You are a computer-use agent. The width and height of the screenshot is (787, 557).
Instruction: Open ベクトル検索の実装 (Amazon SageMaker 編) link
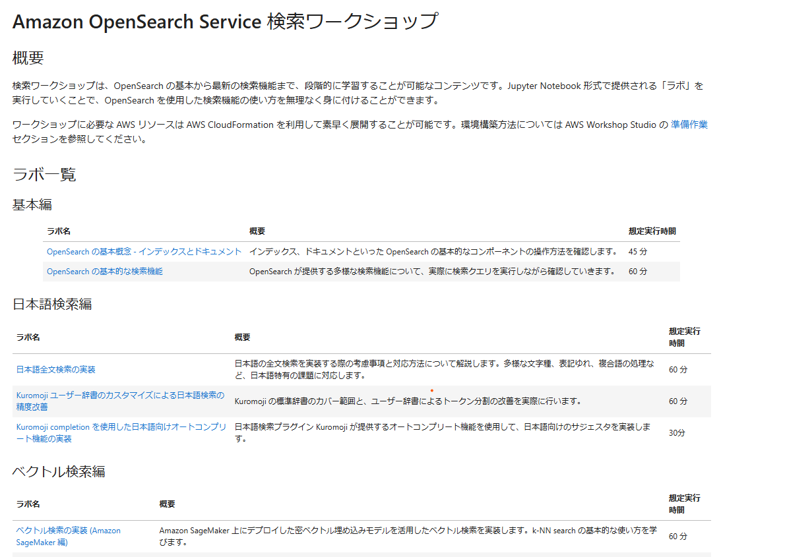click(68, 536)
